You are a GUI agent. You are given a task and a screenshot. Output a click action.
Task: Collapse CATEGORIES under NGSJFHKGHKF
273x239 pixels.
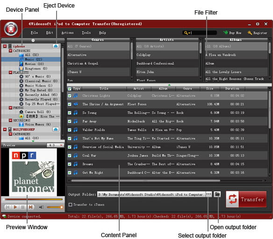coord(10,134)
